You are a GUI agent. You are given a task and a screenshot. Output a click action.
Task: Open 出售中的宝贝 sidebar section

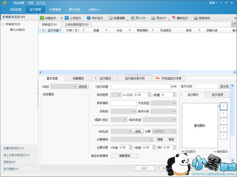tap(19, 148)
